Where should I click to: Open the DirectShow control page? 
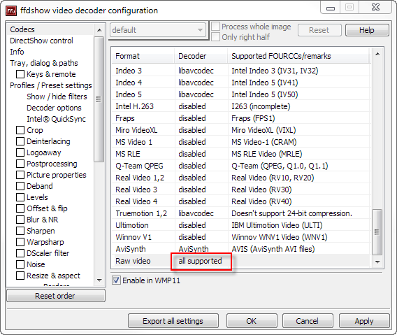(x=41, y=41)
